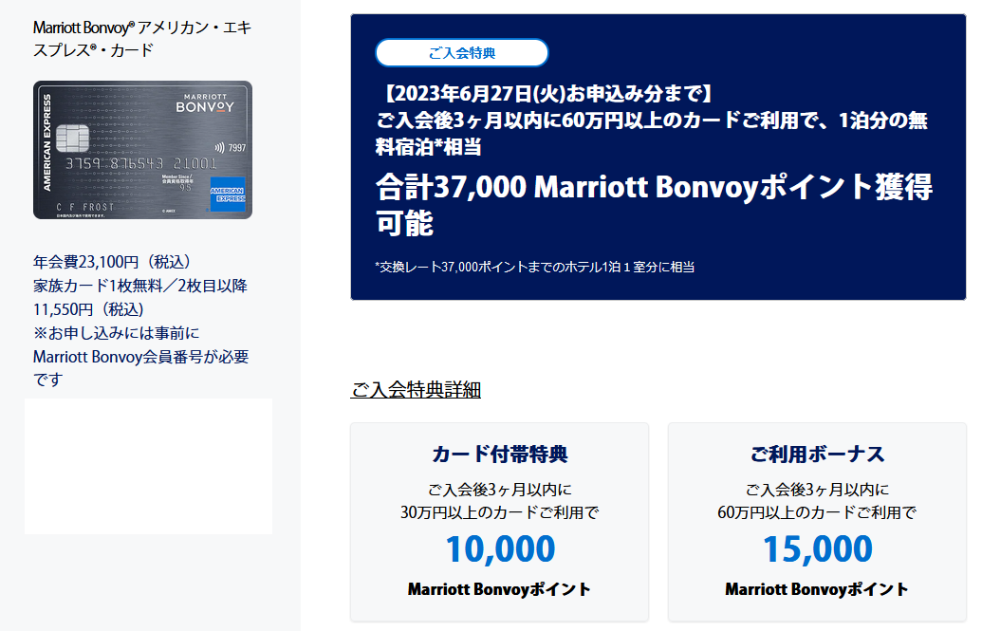
Task: Click Marriott Bonvoyポイント label under 10,000
Action: click(499, 589)
